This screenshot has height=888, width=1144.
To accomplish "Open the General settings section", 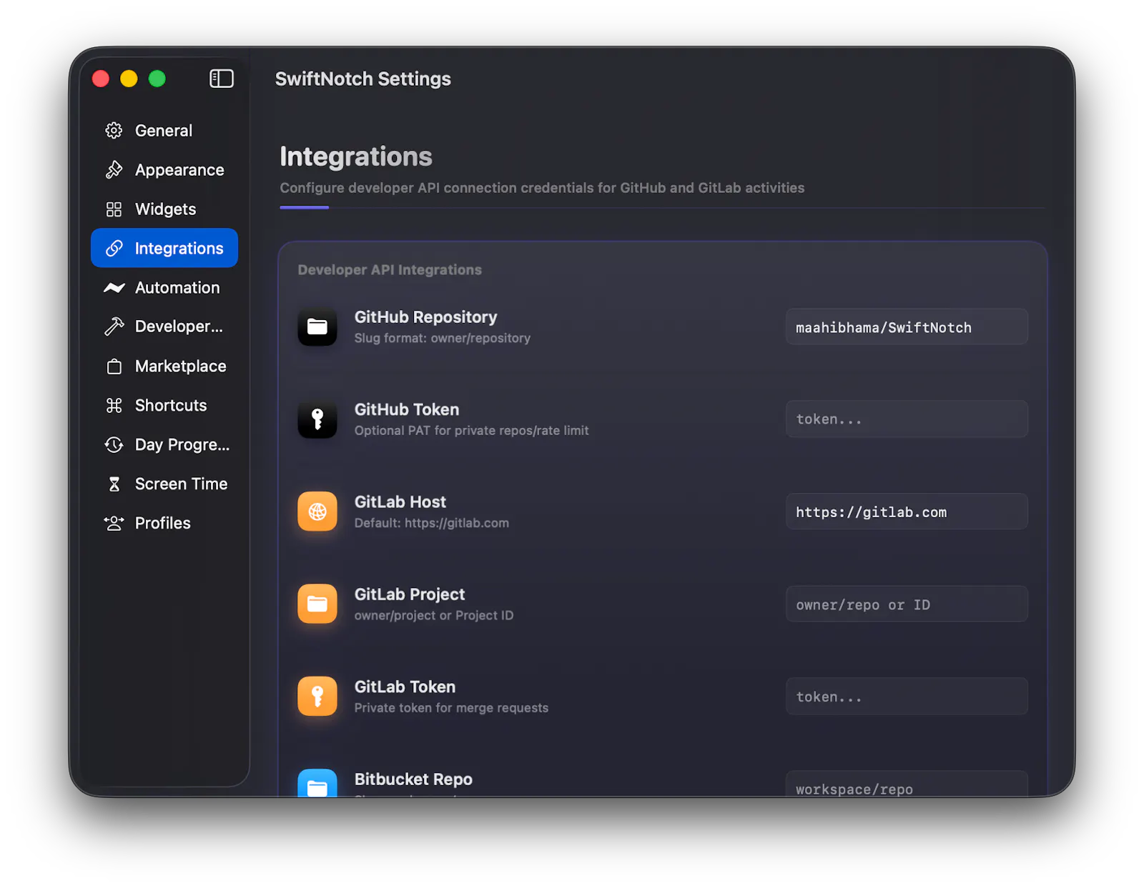I will [x=164, y=131].
